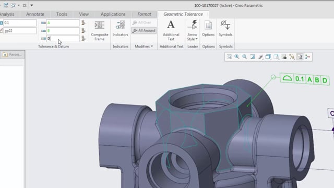
Task: Click the Refit zoom icon in the view toolbar
Action: [229, 57]
